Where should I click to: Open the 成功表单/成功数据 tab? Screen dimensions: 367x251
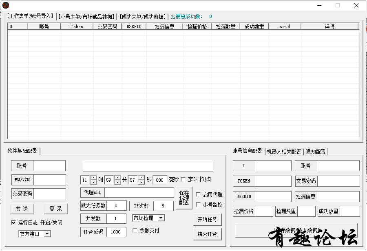click(143, 17)
